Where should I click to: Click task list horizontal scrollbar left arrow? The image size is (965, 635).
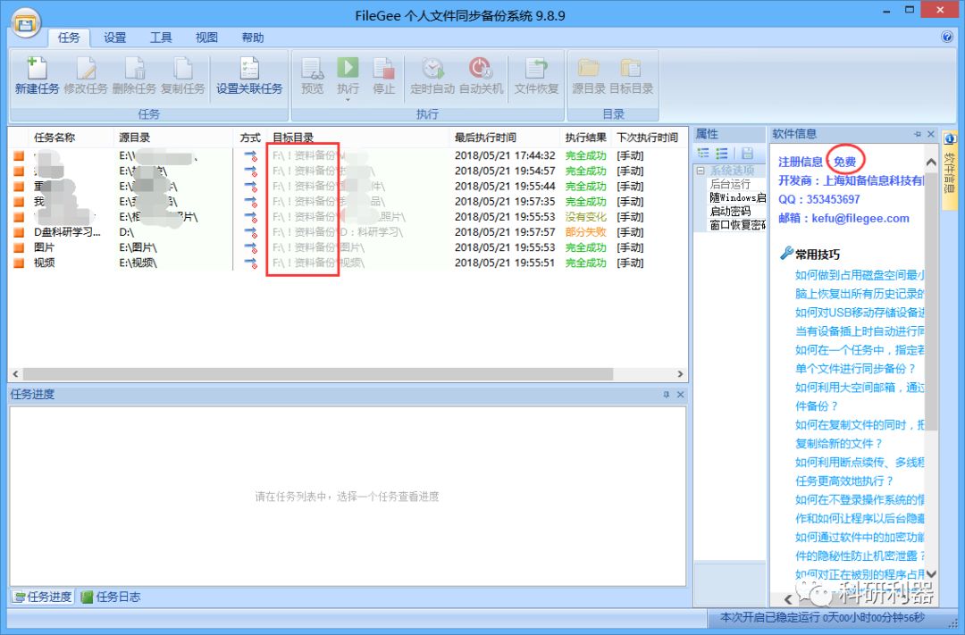pyautogui.click(x=16, y=374)
